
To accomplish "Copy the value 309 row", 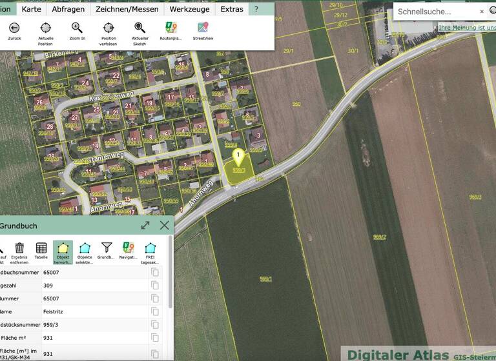I will click(x=155, y=286).
